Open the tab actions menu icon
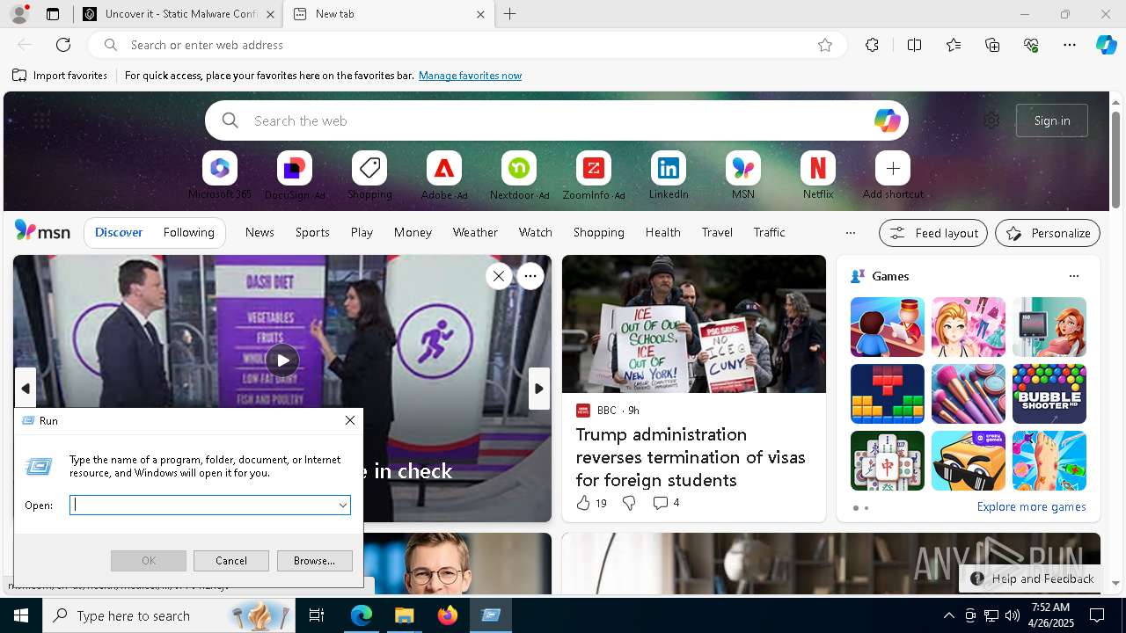The image size is (1126, 633). point(53,14)
